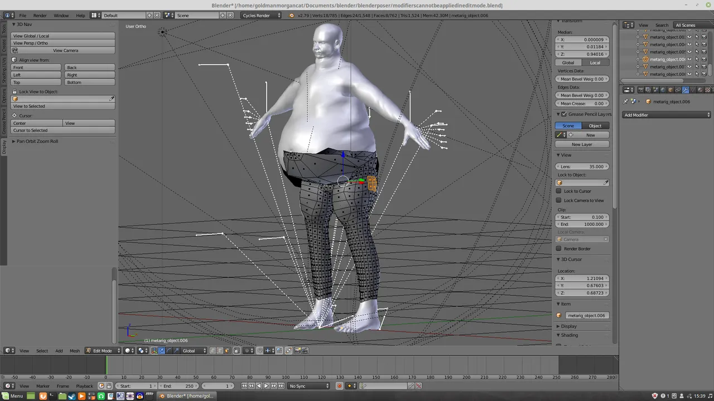Open the mesh Data properties icon
The width and height of the screenshot is (714, 401).
click(x=693, y=90)
